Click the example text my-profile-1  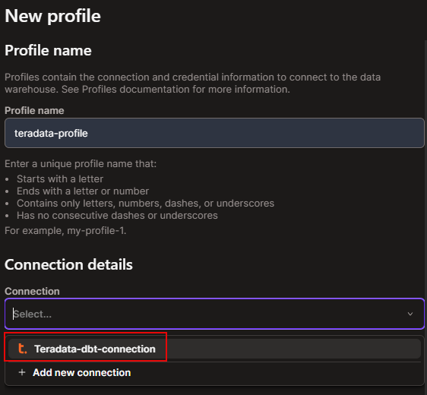tap(96, 231)
